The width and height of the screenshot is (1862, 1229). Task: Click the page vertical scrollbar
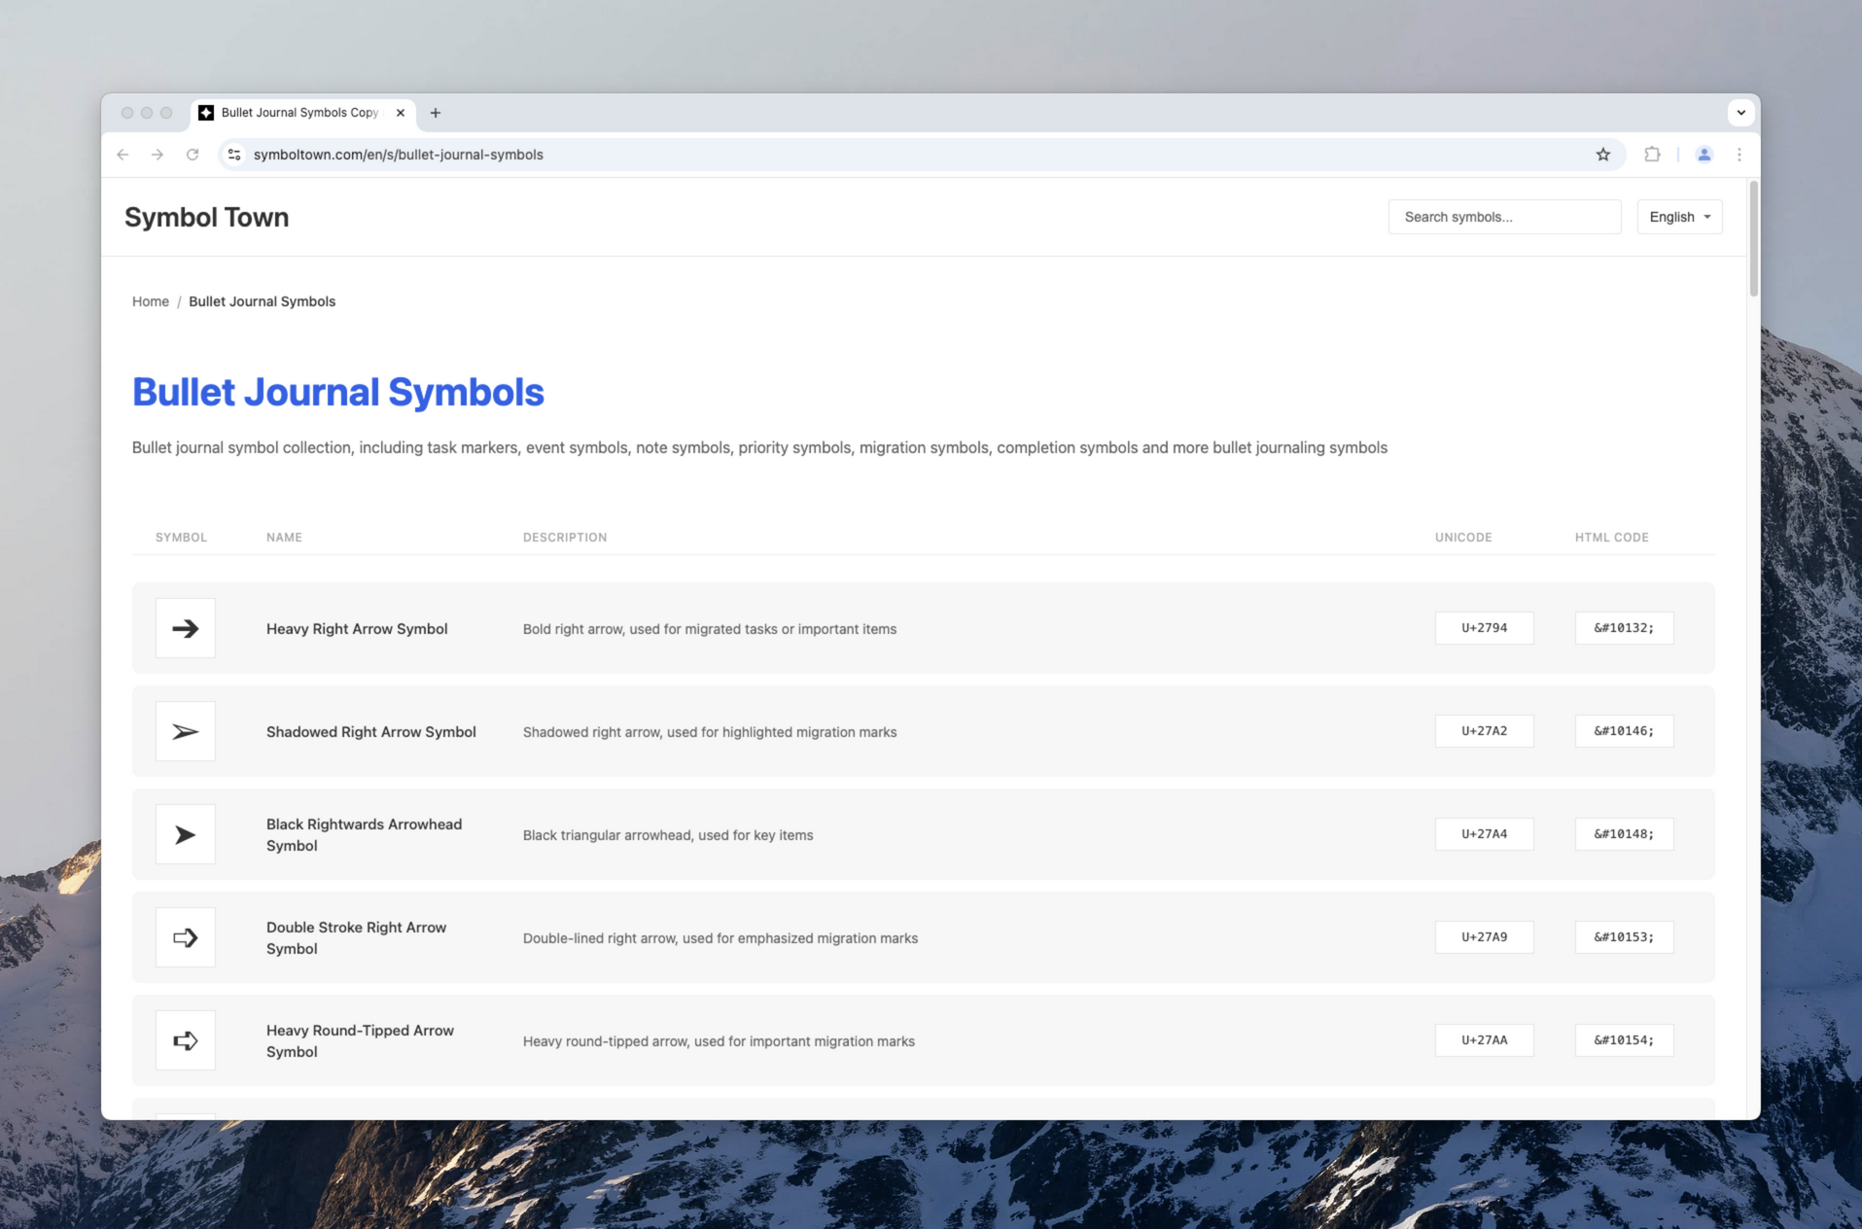click(1753, 238)
